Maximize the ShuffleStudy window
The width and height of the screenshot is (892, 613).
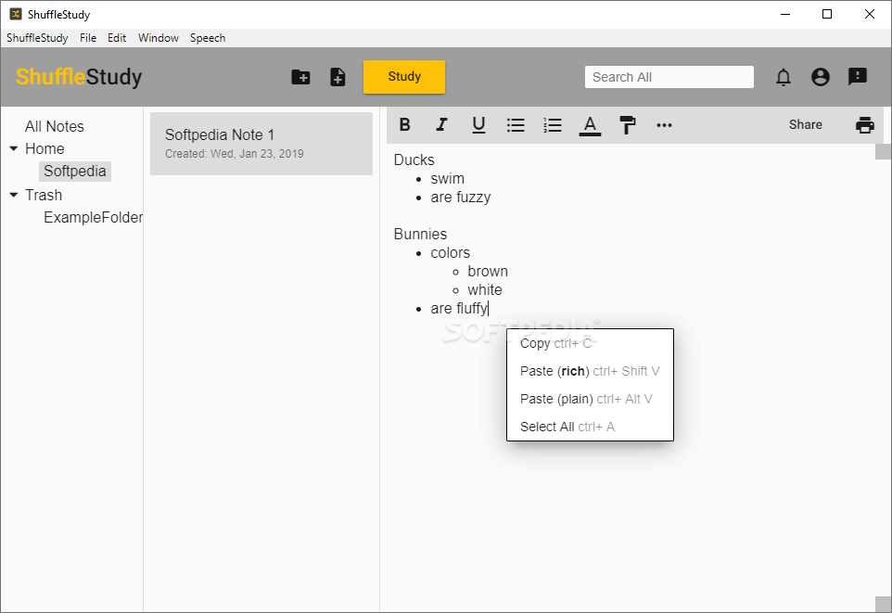[827, 14]
